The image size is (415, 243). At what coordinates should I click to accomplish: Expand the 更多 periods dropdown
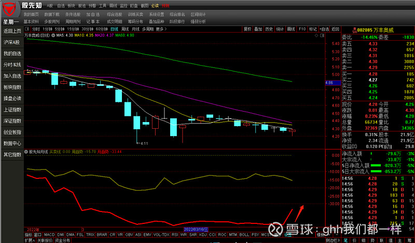point(160,29)
